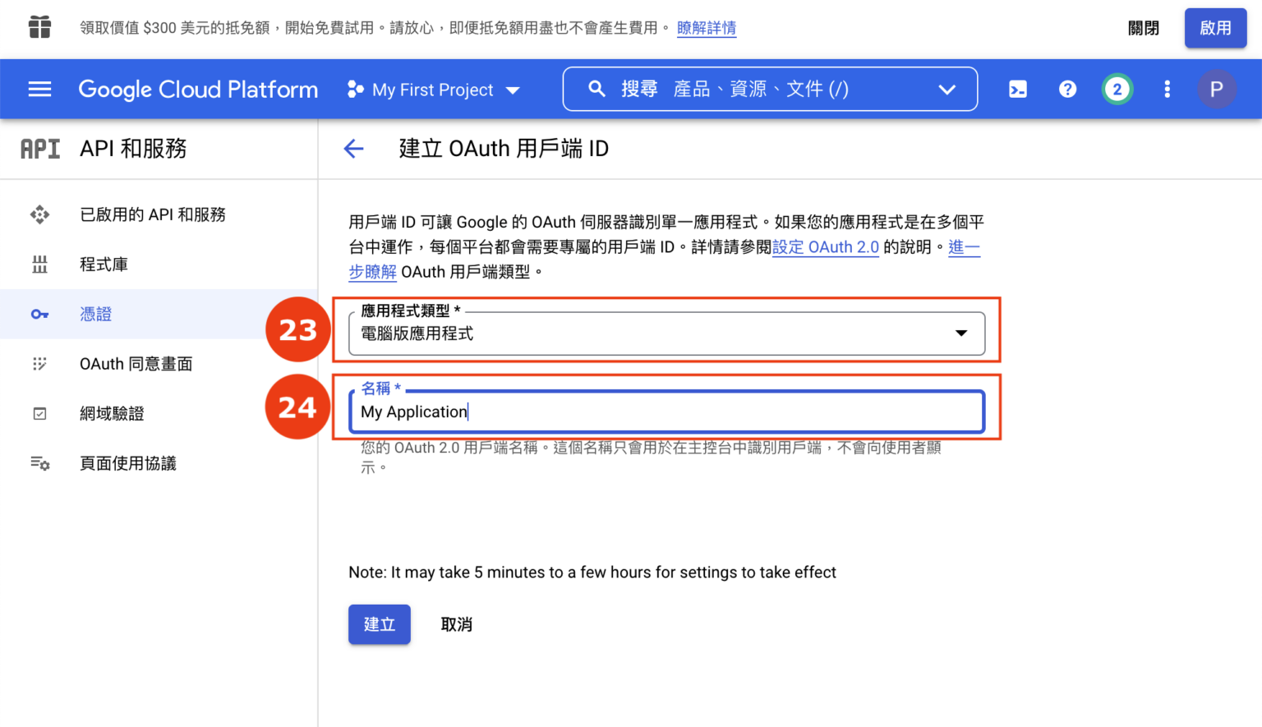Click the 名稱 text field
The width and height of the screenshot is (1262, 727).
coord(666,412)
